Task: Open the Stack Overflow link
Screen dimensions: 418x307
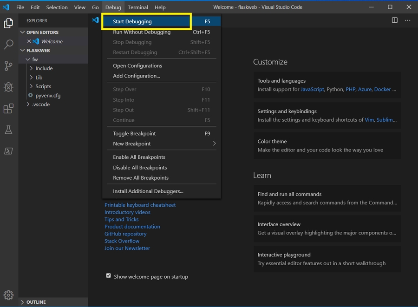Action: point(122,241)
